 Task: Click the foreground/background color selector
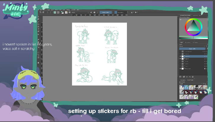click(62, 12)
